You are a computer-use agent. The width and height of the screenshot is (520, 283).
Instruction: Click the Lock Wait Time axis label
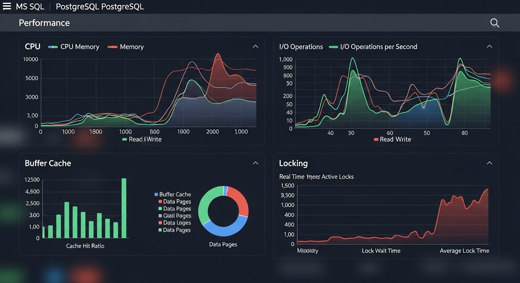click(x=381, y=251)
